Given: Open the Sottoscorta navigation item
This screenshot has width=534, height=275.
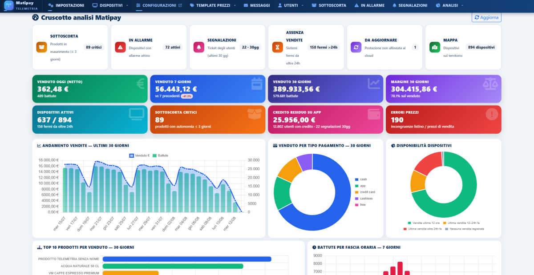Looking at the screenshot, I should (329, 5).
